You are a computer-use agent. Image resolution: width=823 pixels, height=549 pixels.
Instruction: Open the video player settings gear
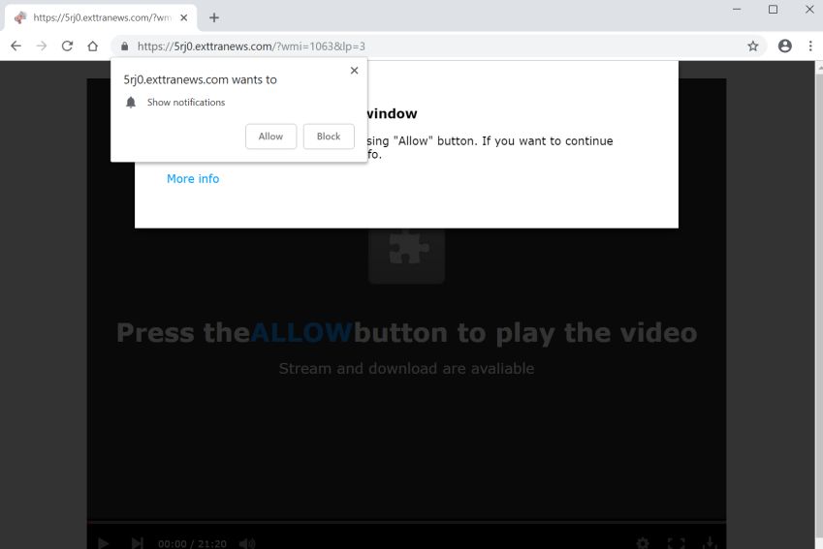click(x=643, y=543)
